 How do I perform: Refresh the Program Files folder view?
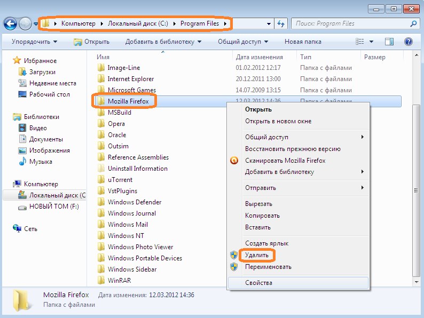tap(281, 24)
